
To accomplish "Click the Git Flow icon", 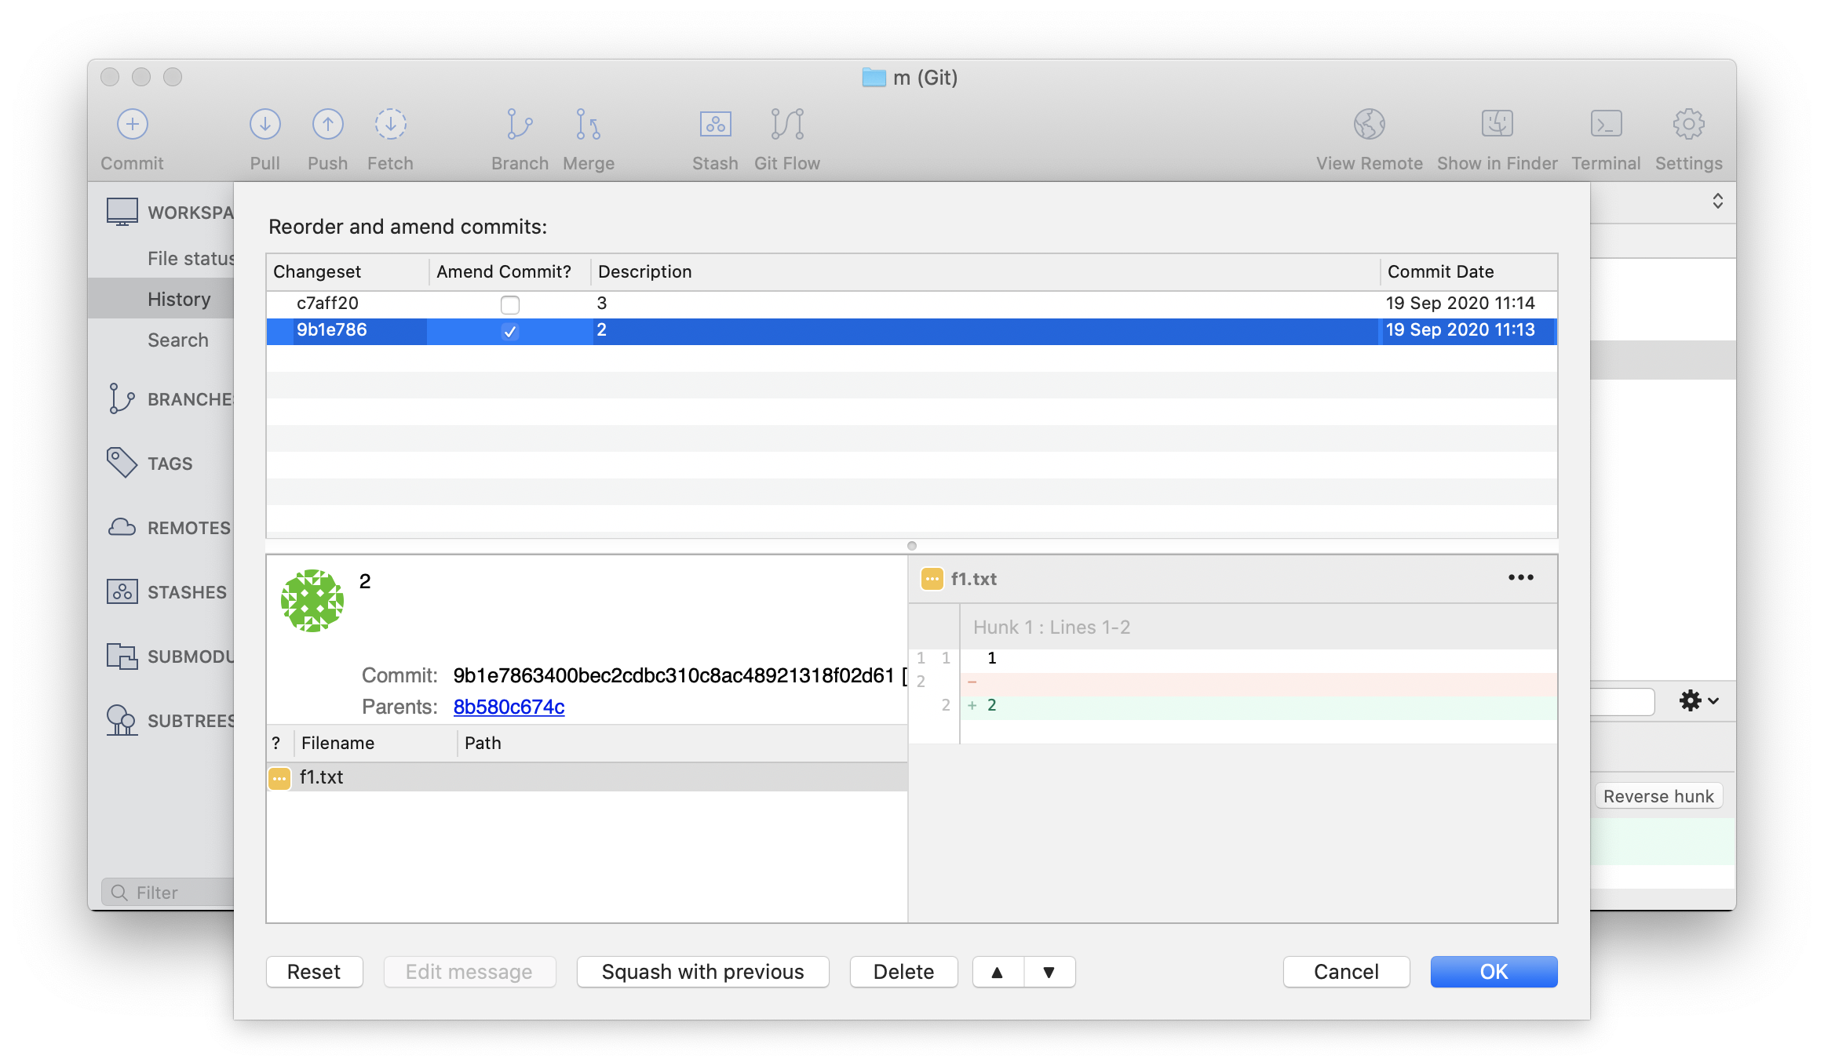I will (787, 124).
